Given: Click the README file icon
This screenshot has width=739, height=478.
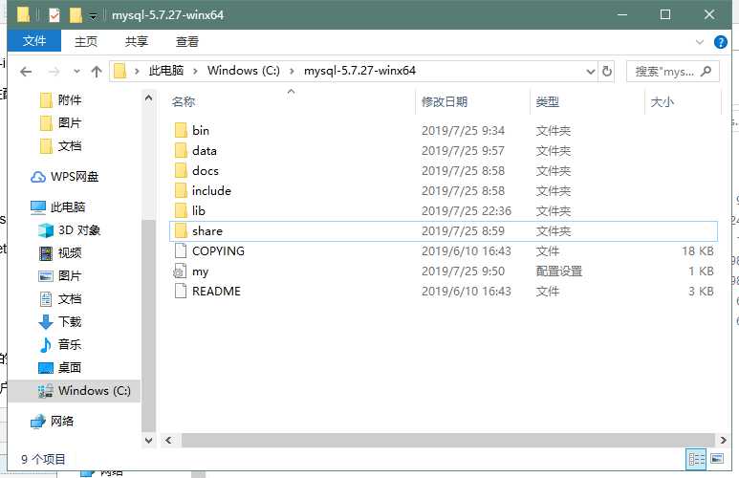Looking at the screenshot, I should 181,292.
